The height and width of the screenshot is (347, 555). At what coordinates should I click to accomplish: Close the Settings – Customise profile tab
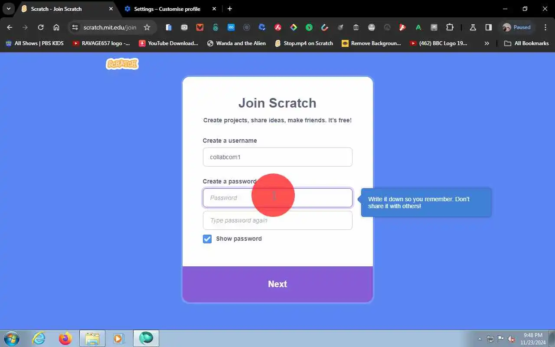(214, 9)
